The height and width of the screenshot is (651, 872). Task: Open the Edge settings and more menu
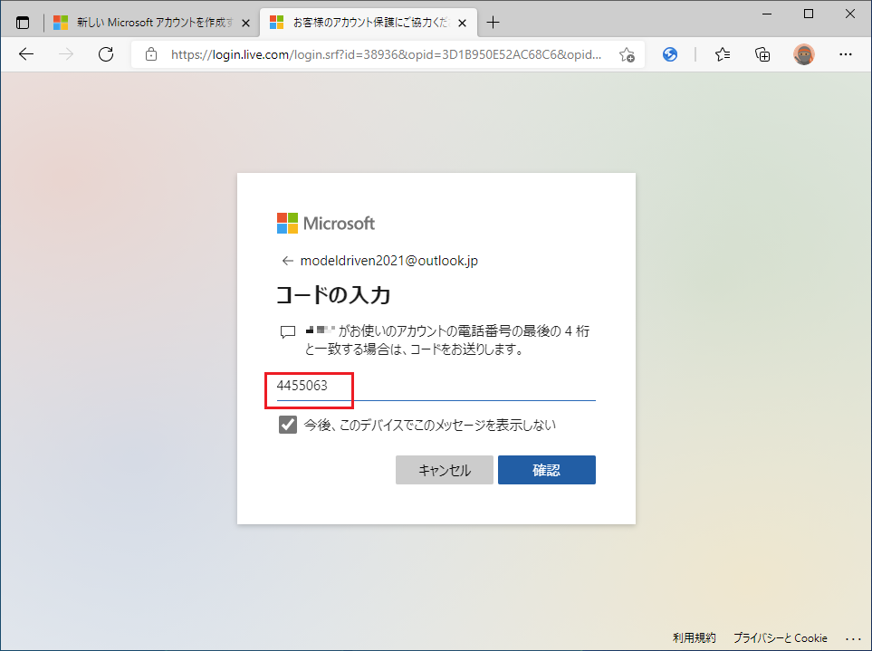(x=846, y=54)
